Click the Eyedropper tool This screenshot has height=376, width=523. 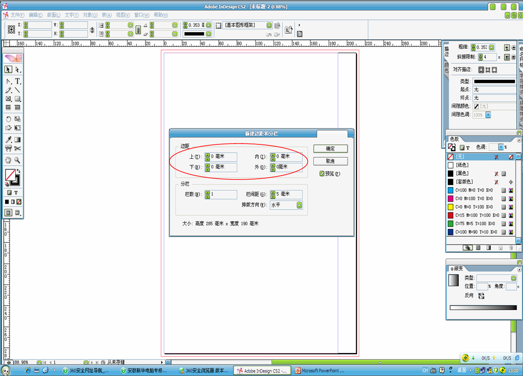click(8, 140)
